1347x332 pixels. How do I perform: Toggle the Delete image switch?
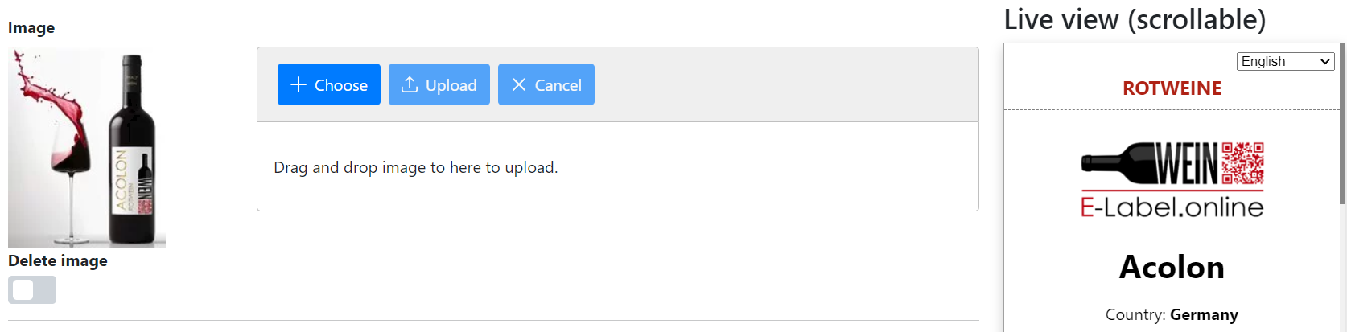click(x=32, y=289)
